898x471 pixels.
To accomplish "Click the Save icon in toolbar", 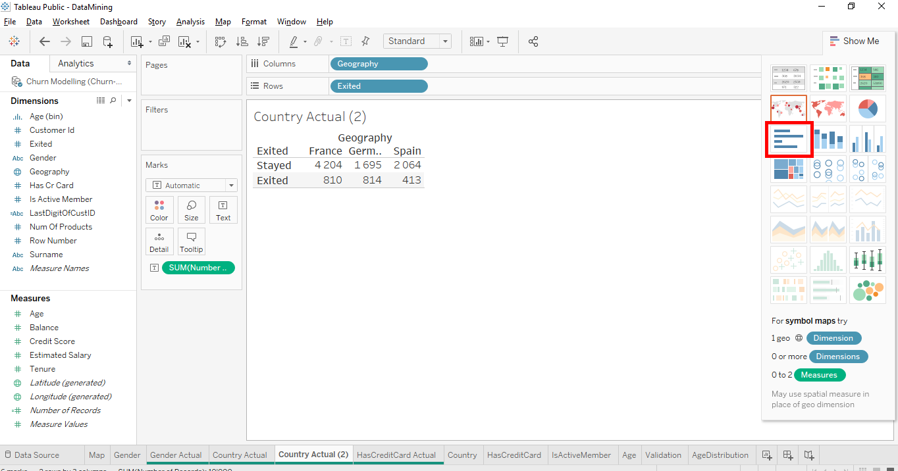I will 86,41.
